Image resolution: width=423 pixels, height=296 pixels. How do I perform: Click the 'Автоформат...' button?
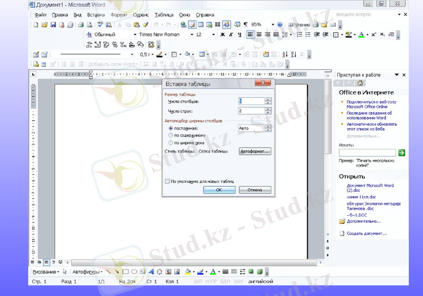click(x=255, y=151)
